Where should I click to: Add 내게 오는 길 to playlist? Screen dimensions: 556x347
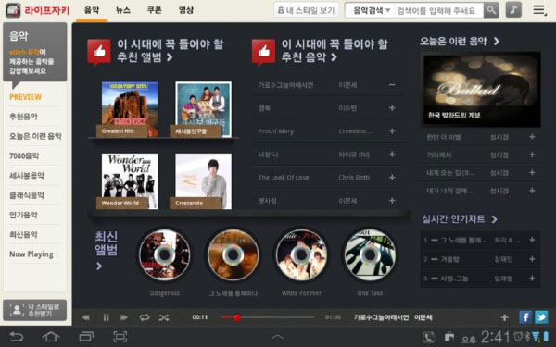click(x=532, y=172)
